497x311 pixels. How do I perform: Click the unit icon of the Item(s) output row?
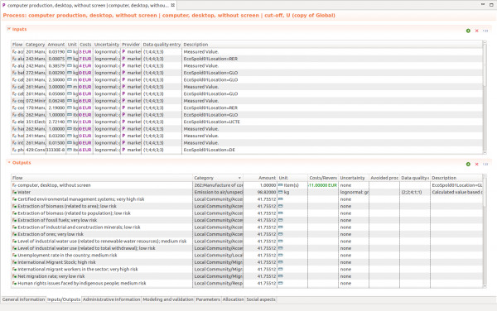[x=281, y=185]
